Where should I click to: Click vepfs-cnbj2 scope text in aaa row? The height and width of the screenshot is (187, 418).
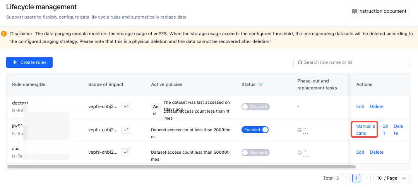pyautogui.click(x=102, y=152)
